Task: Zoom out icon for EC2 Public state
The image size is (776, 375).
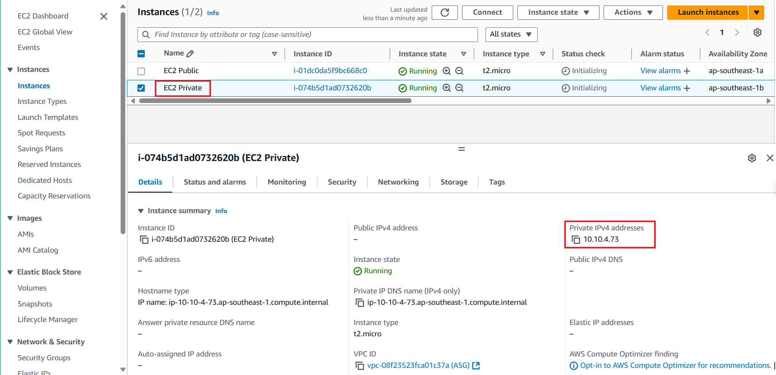Action: (x=459, y=71)
